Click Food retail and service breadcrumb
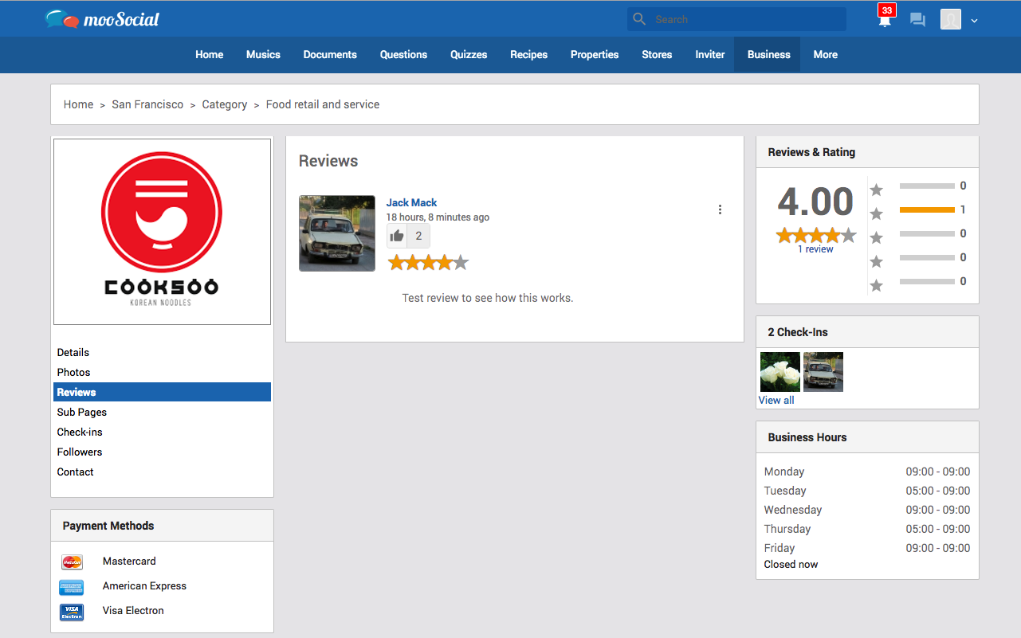 (x=323, y=104)
